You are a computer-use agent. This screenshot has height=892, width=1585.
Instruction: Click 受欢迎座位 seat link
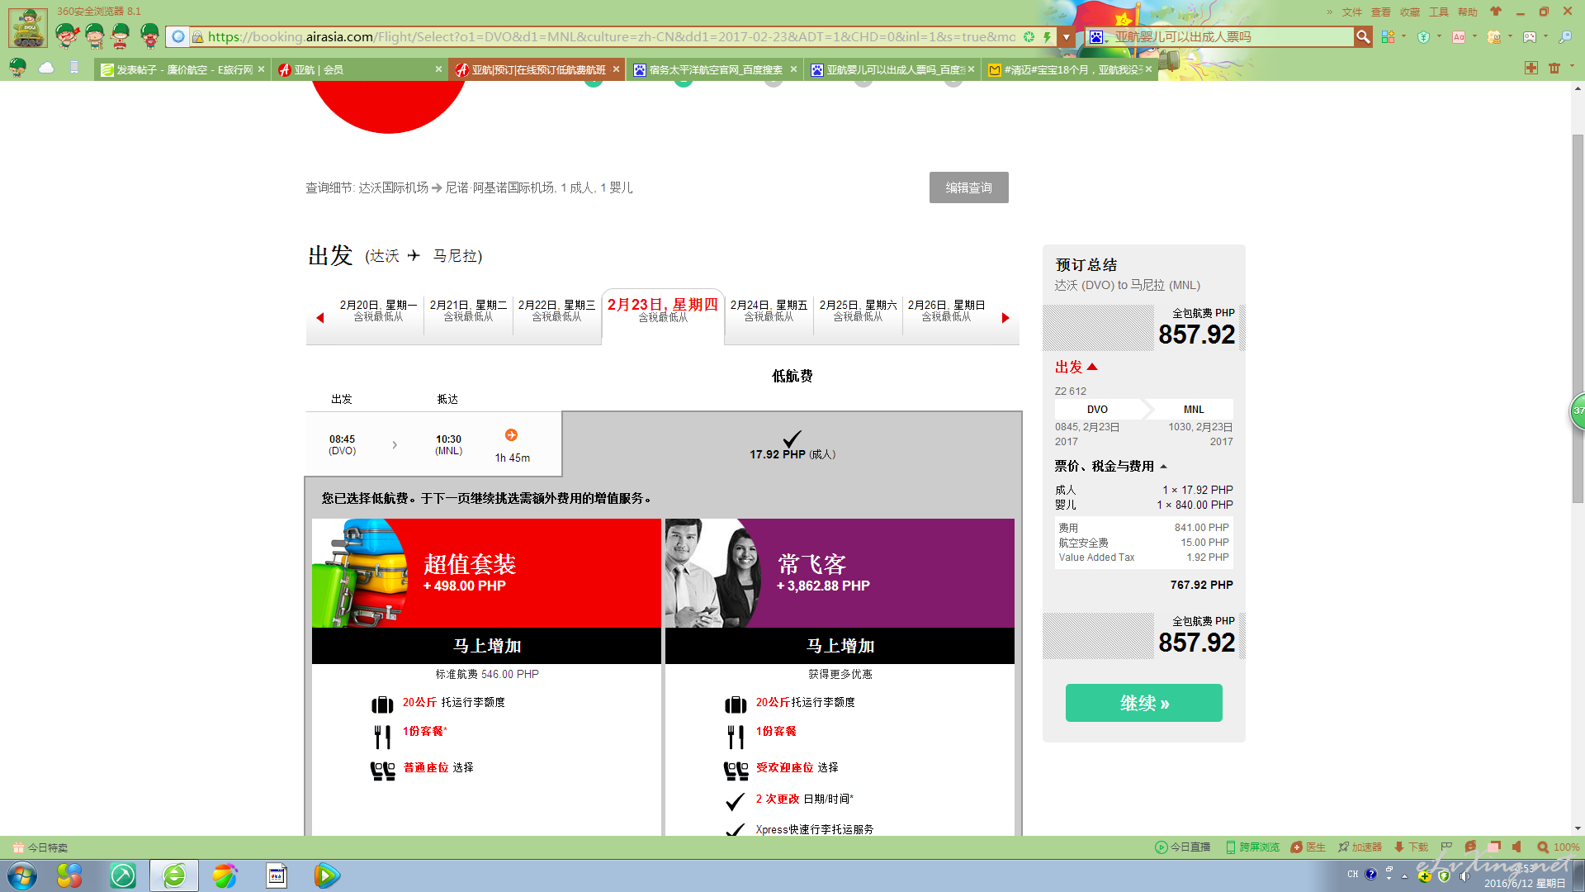point(784,767)
